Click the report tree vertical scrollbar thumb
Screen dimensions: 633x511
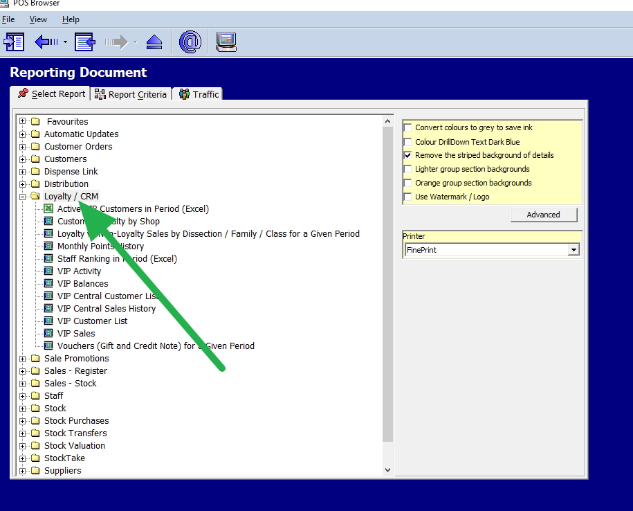(x=388, y=284)
